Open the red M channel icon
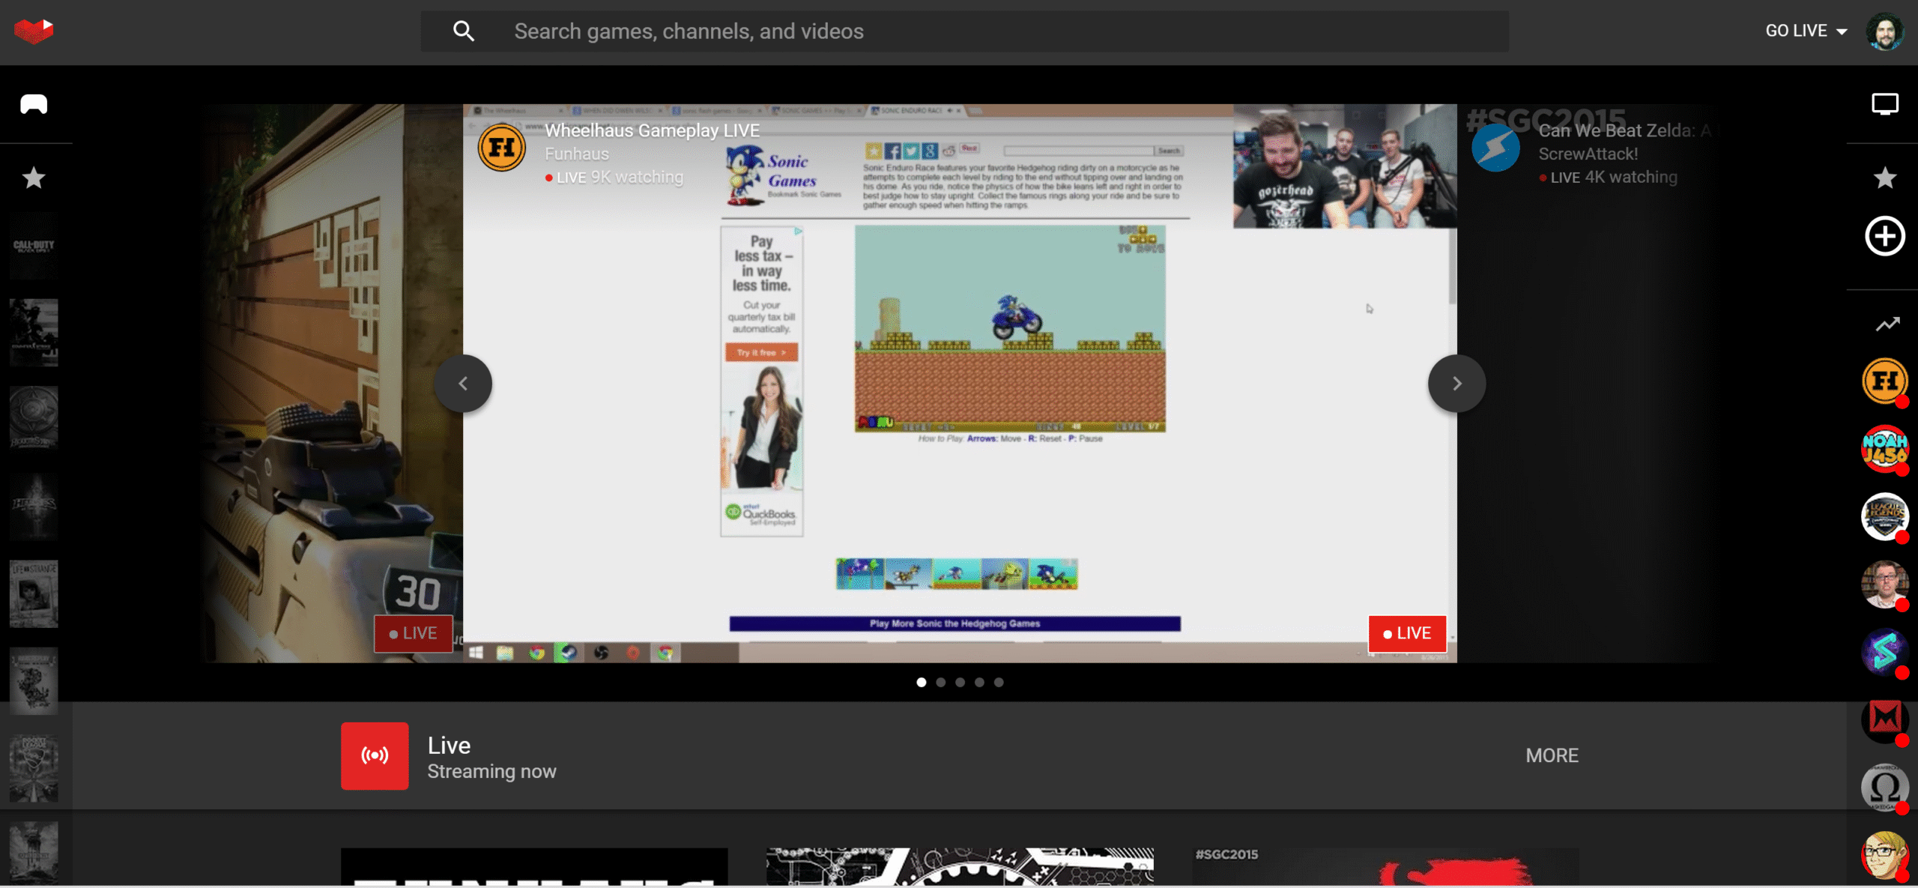 [x=1885, y=719]
